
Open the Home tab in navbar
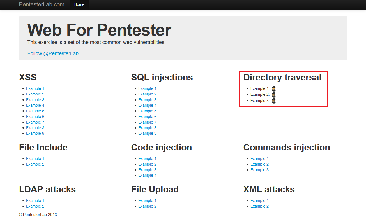click(79, 4)
